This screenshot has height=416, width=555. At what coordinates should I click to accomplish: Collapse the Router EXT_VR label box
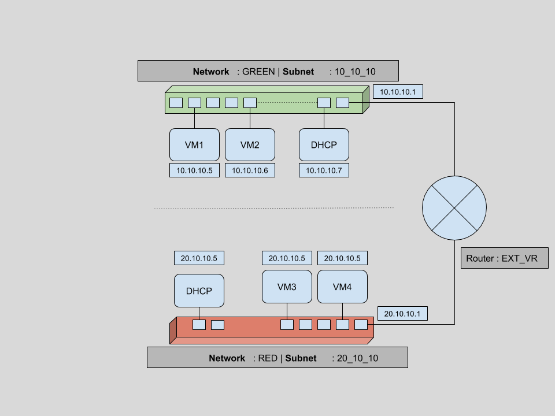click(504, 258)
